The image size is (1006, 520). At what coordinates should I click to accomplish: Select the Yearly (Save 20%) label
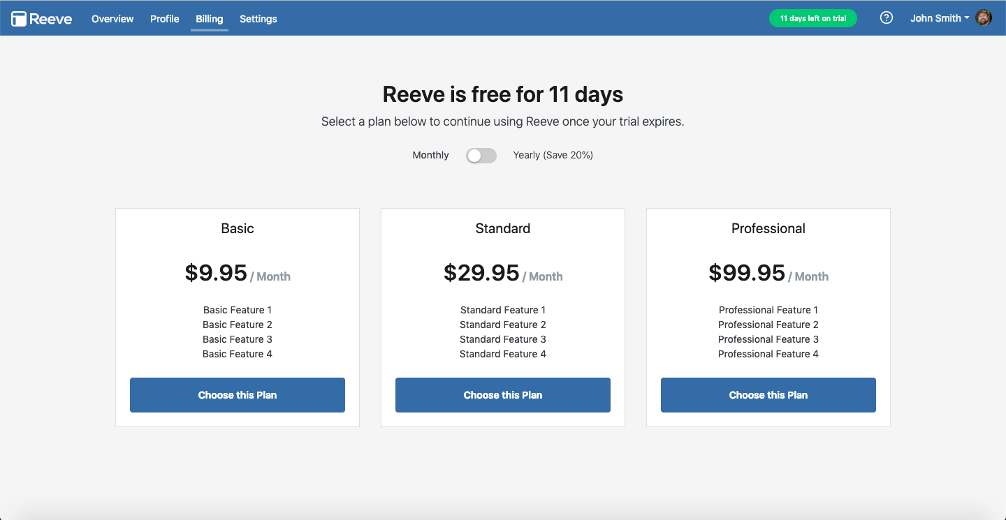553,155
